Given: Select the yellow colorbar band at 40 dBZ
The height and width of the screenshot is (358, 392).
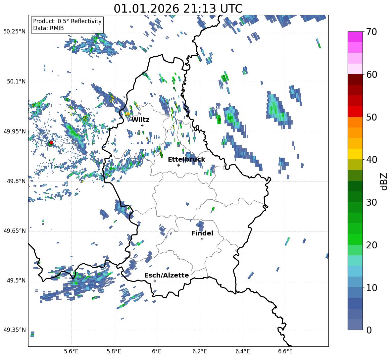Looking at the screenshot, I should tap(355, 154).
